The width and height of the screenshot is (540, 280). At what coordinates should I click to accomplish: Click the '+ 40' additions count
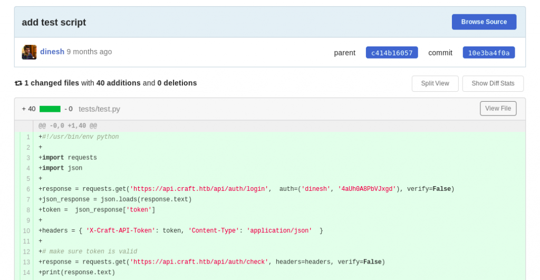coord(28,109)
